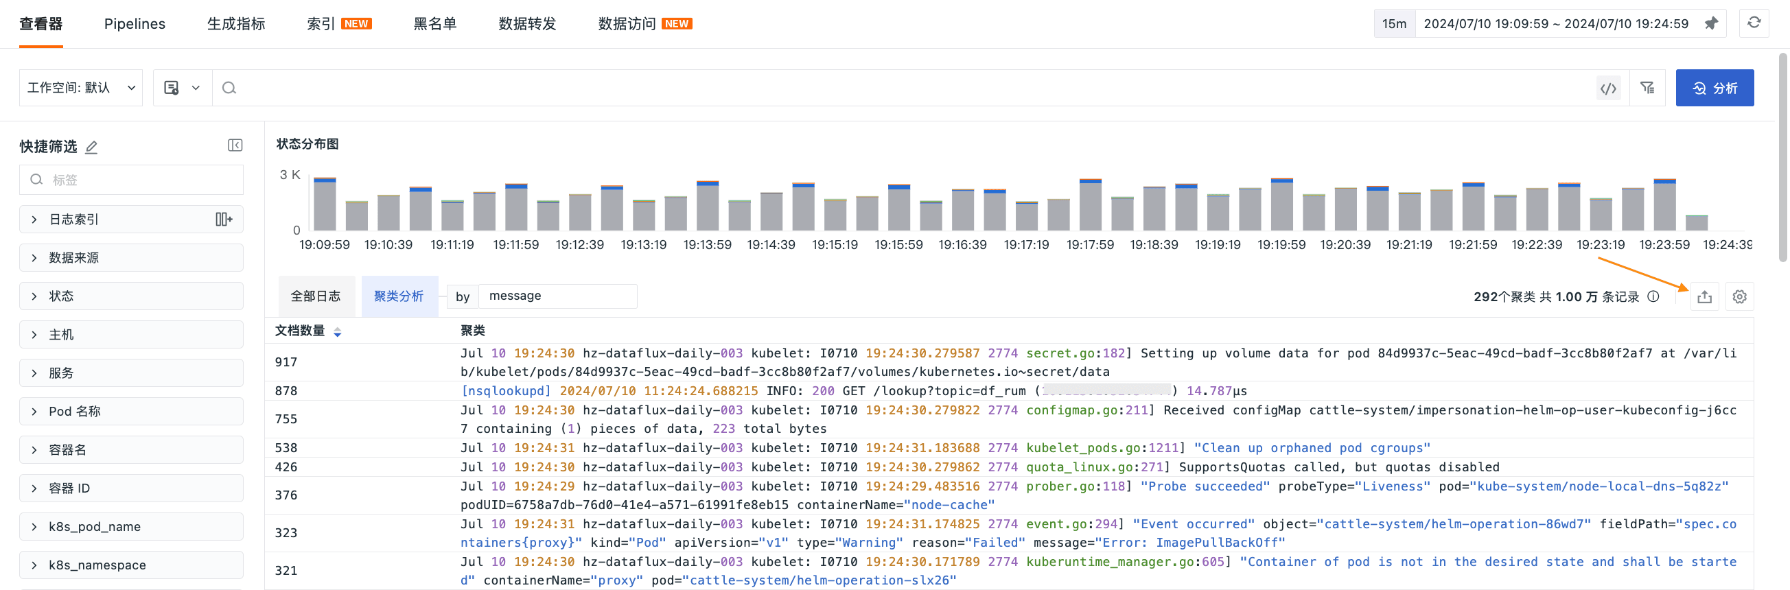Open the filter history icon
1790x590 pixels.
click(1647, 88)
